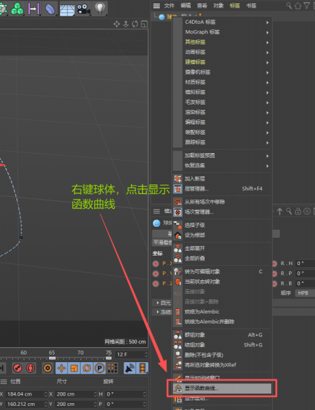Choose 烘焙为Alembic in context menu
Screen dimensions: 315x410
pyautogui.click(x=222, y=312)
